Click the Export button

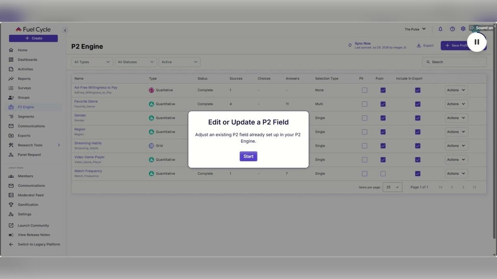coord(425,46)
